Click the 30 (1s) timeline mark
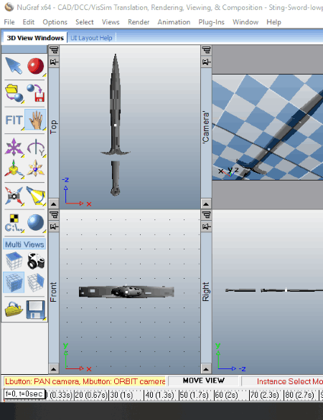Viewport: 323px width, 420px height. tap(121, 395)
